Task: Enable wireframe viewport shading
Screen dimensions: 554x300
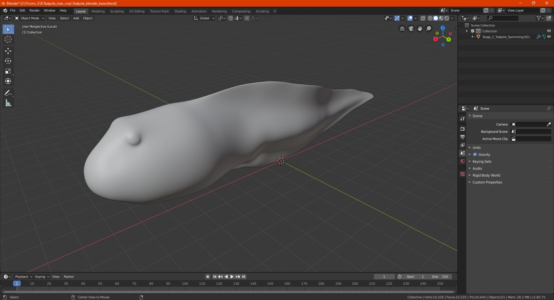Action: coord(430,18)
